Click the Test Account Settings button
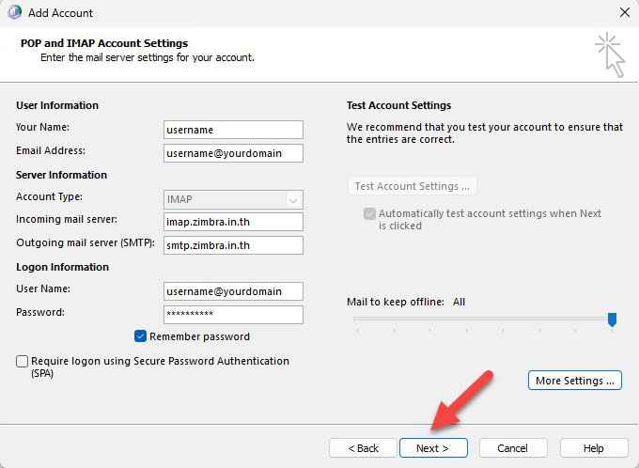The height and width of the screenshot is (468, 639). (413, 186)
